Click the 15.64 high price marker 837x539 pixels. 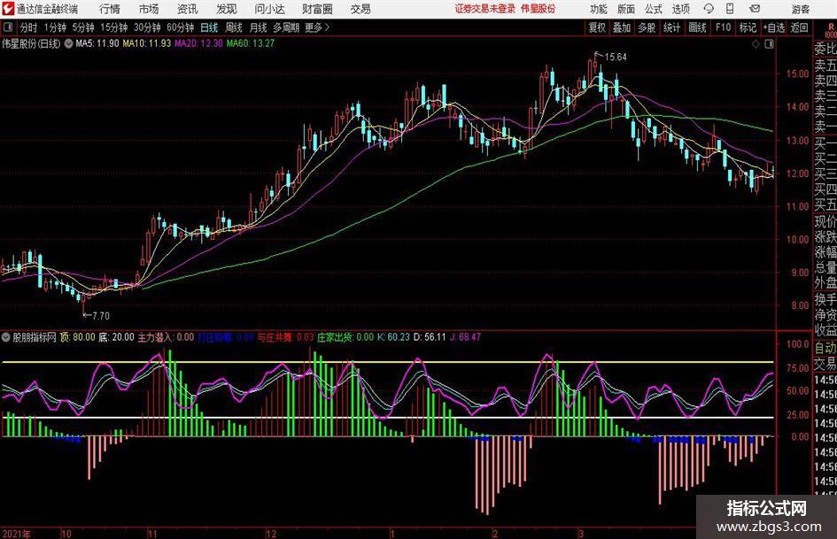click(616, 58)
